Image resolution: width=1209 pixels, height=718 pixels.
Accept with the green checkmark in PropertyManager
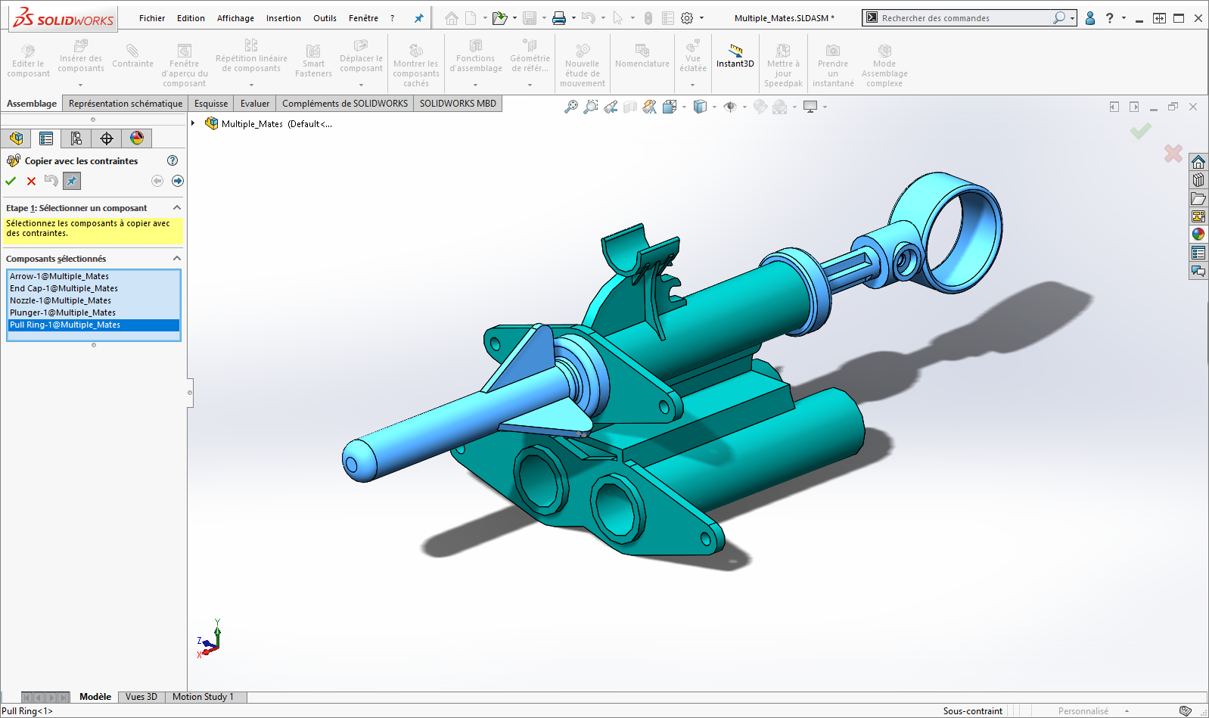(11, 181)
